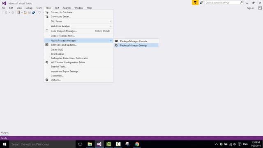This screenshot has width=263, height=148.
Task: Click the WCF Service Configuration icon
Action: (47, 62)
